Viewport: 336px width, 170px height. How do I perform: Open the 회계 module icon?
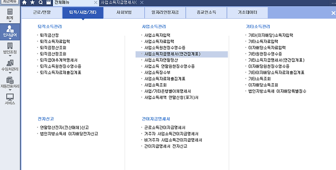[x=10, y=12]
